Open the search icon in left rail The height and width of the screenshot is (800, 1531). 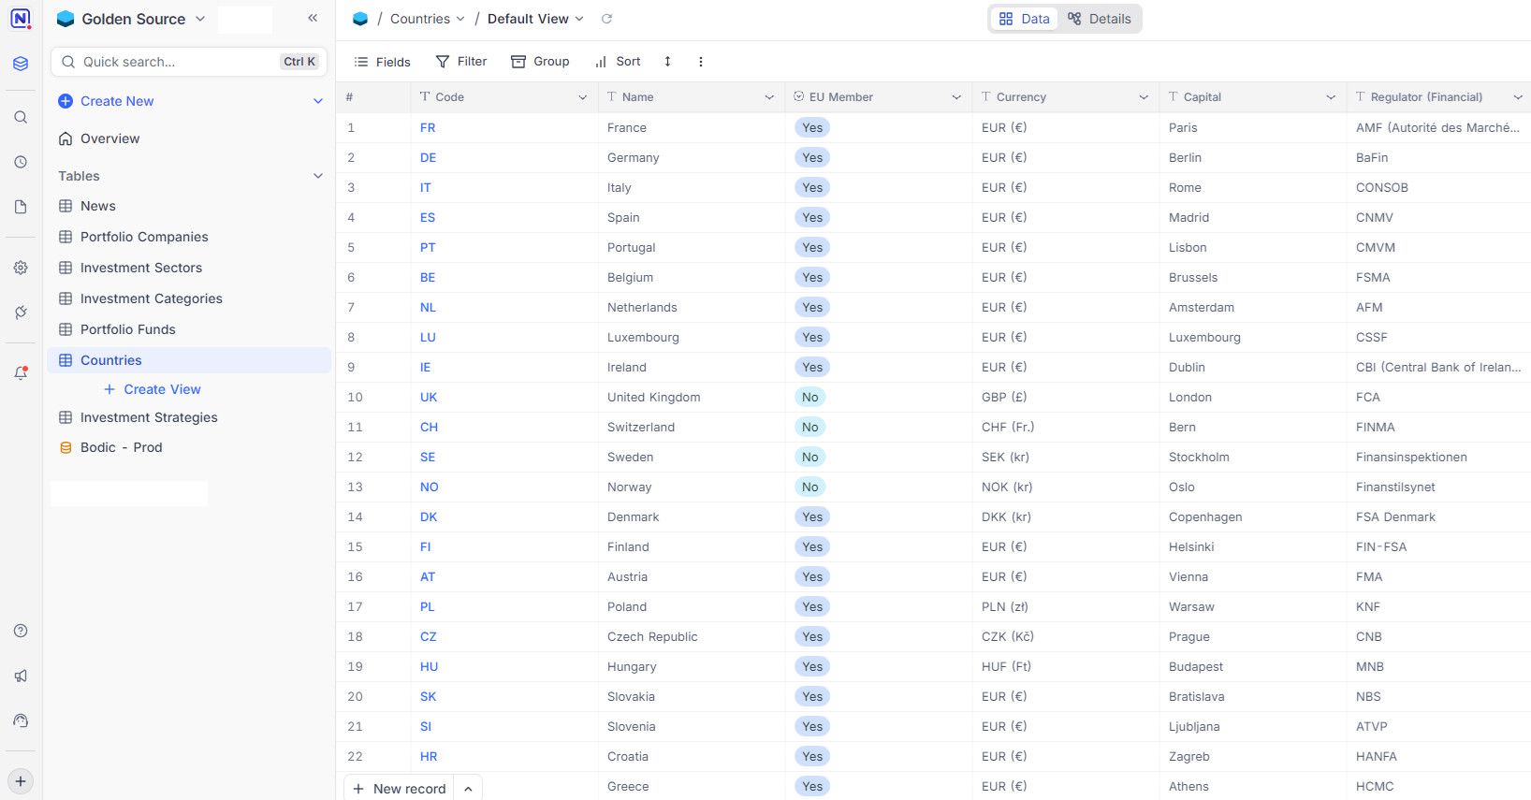pos(21,117)
